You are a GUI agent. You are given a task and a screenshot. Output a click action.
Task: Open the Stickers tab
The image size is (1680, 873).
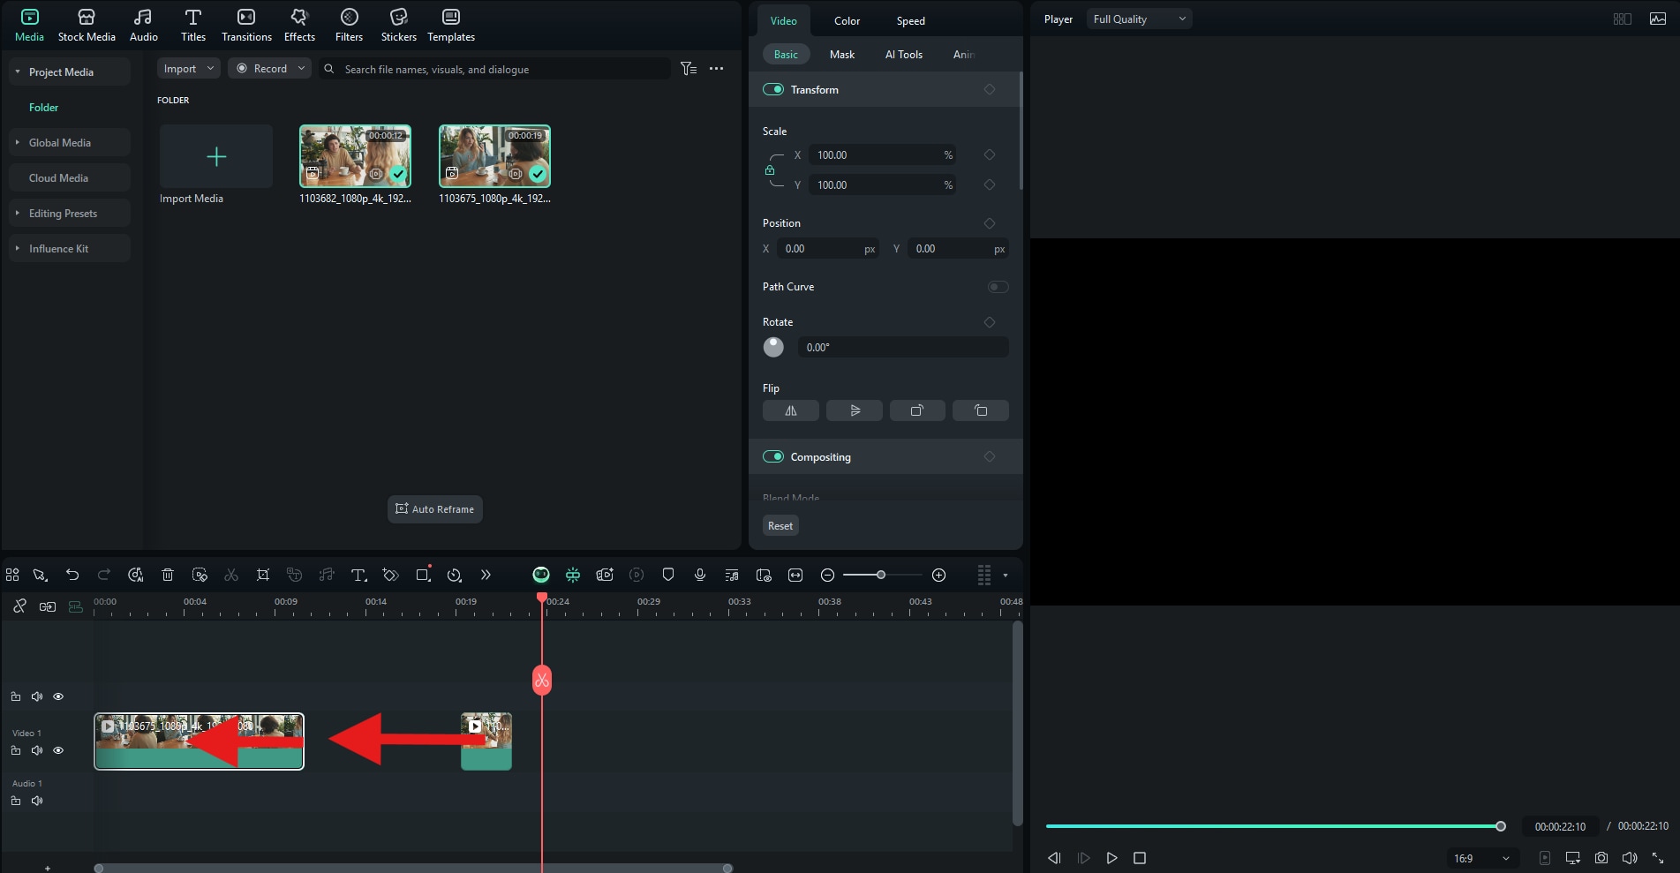coord(398,25)
